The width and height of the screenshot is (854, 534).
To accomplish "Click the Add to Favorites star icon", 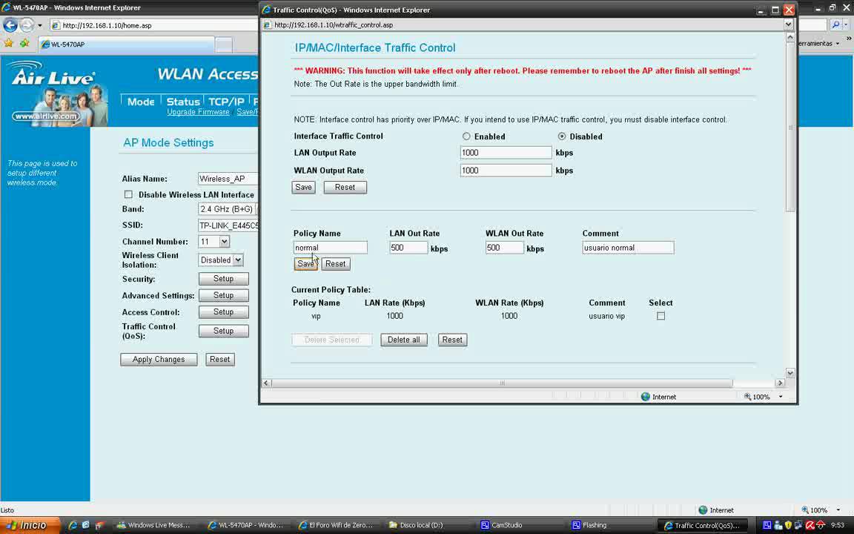I will pos(24,43).
